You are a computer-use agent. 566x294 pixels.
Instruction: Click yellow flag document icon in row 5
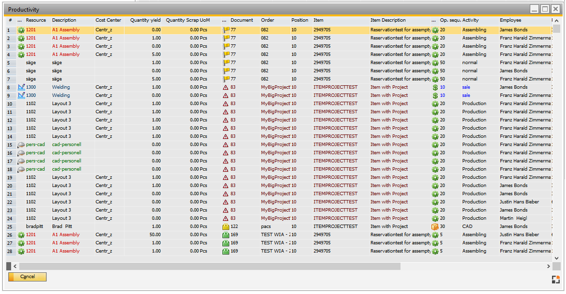click(x=226, y=63)
